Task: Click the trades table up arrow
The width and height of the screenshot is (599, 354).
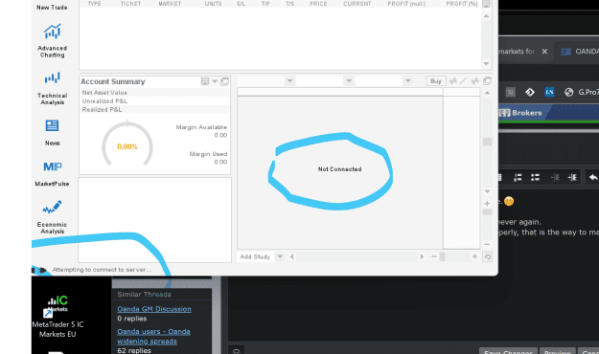Action: pyautogui.click(x=486, y=16)
